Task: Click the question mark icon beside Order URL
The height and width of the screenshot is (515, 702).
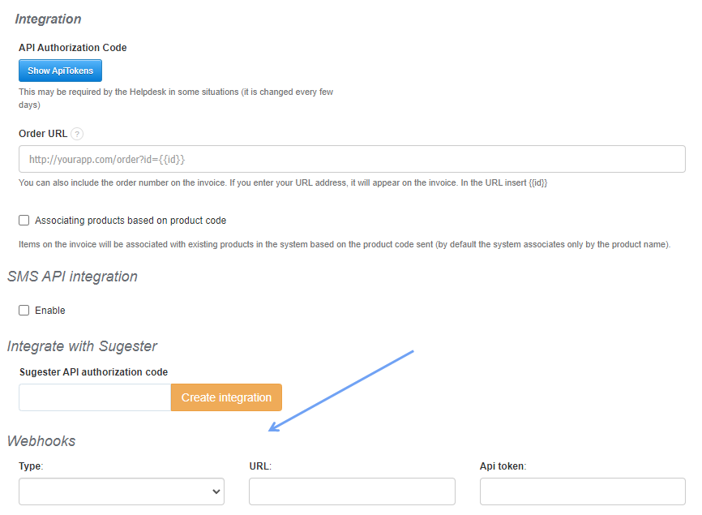Action: pos(77,134)
